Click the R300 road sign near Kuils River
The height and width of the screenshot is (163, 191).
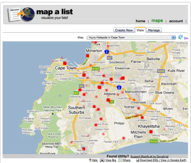point(161,71)
